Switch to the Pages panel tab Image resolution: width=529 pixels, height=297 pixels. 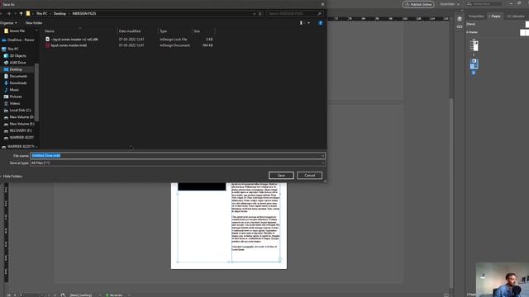coord(495,16)
